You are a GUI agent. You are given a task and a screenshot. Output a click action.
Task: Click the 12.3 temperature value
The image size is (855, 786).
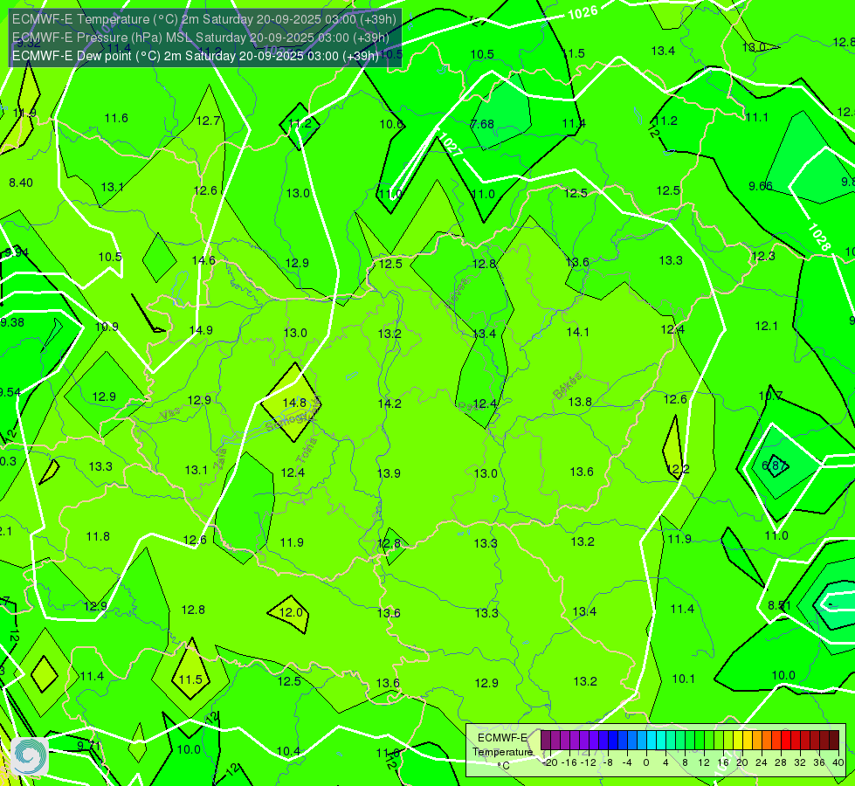(x=762, y=257)
